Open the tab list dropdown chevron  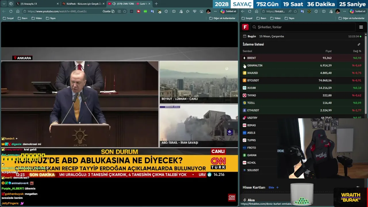(x=4, y=4)
